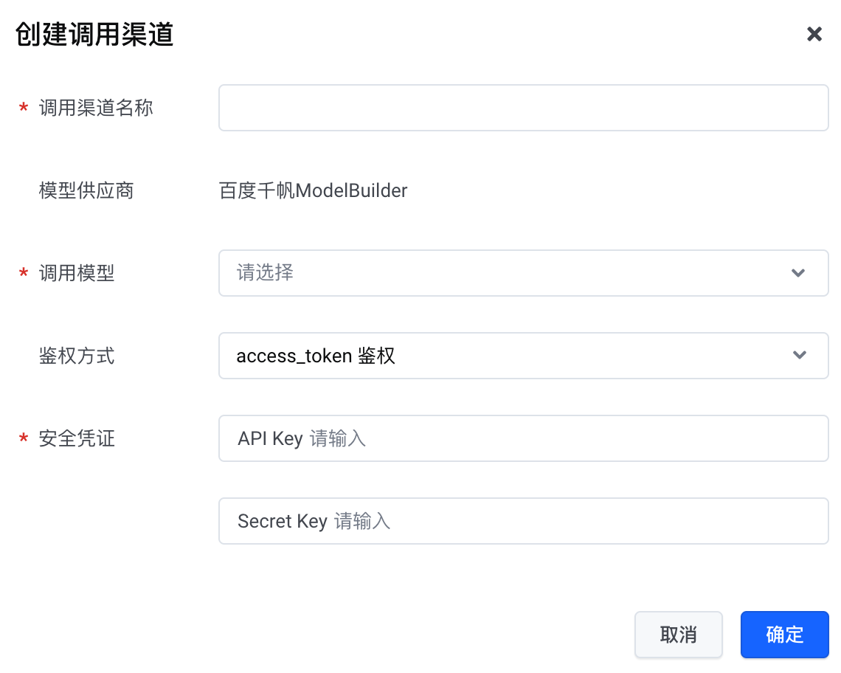The image size is (841, 673).
Task: Click the 调用模型 label
Action: tap(77, 272)
